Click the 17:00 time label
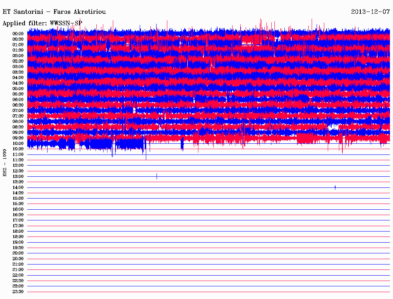Viewport: 393px width, 299px height. pyautogui.click(x=18, y=220)
